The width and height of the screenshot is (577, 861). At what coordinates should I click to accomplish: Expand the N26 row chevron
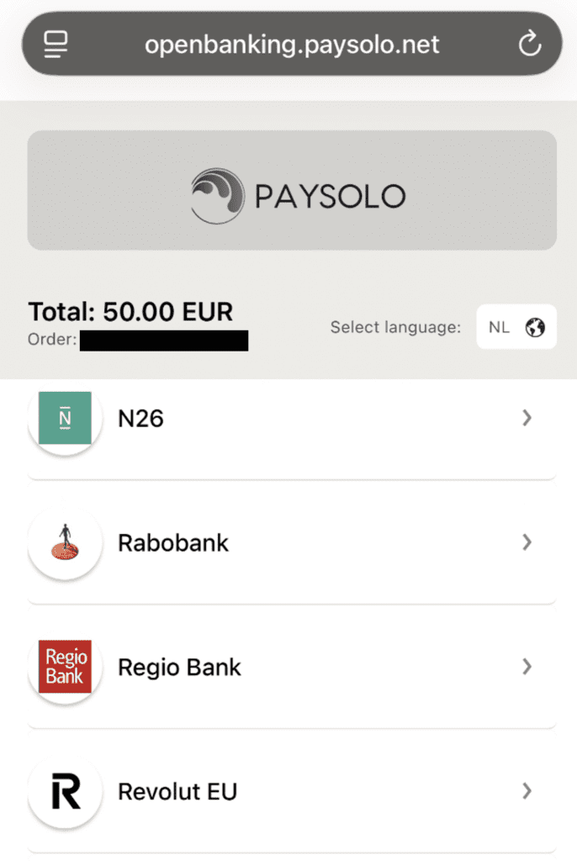[x=527, y=418]
